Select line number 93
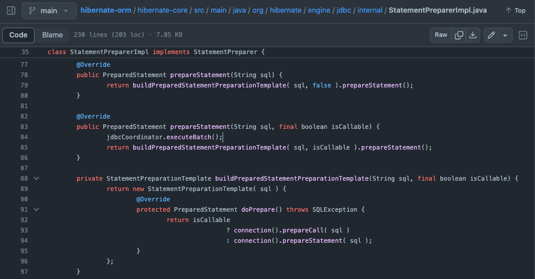535x279 pixels. (x=24, y=230)
